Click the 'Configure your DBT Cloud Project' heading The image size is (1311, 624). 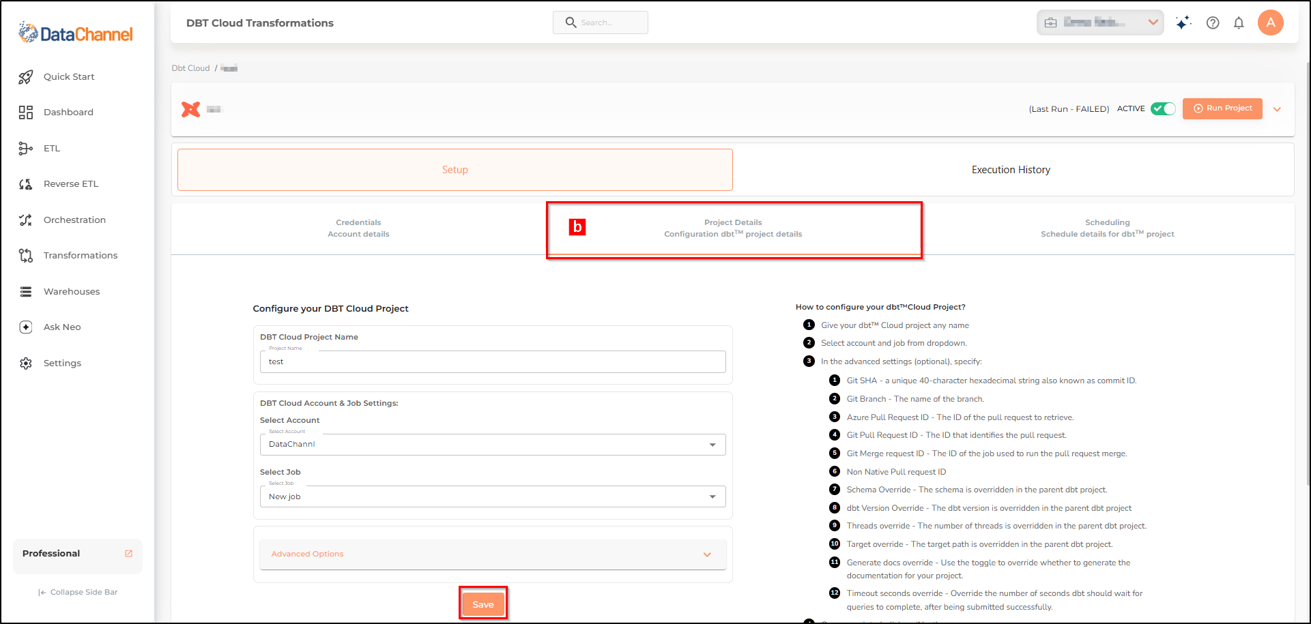pos(330,309)
